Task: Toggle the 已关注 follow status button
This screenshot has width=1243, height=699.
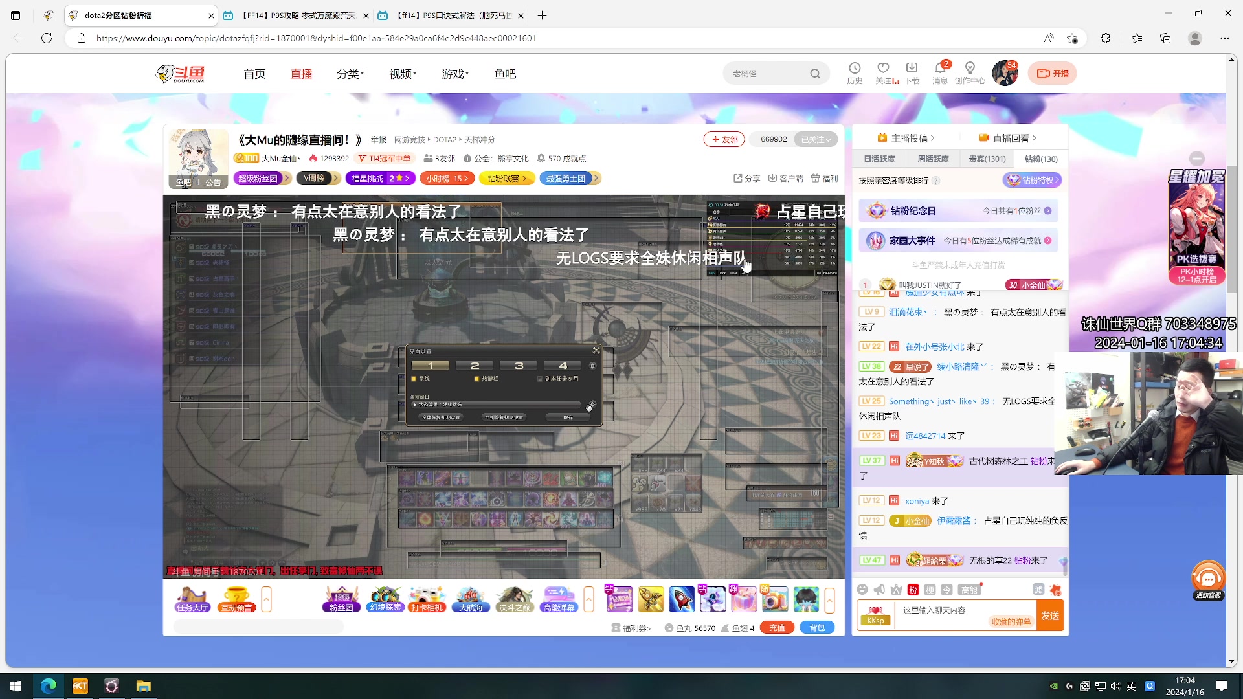Action: tap(815, 139)
